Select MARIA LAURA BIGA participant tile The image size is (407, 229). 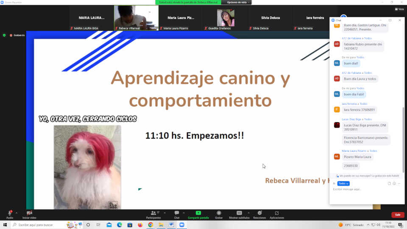tap(92, 18)
